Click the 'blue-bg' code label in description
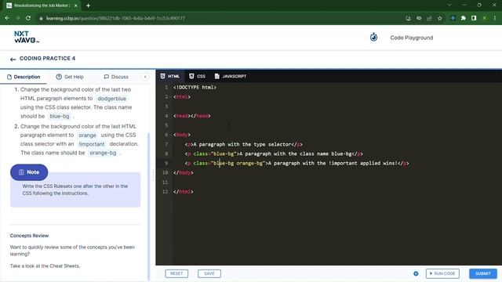Screen dimensions: 502x282 point(60,117)
